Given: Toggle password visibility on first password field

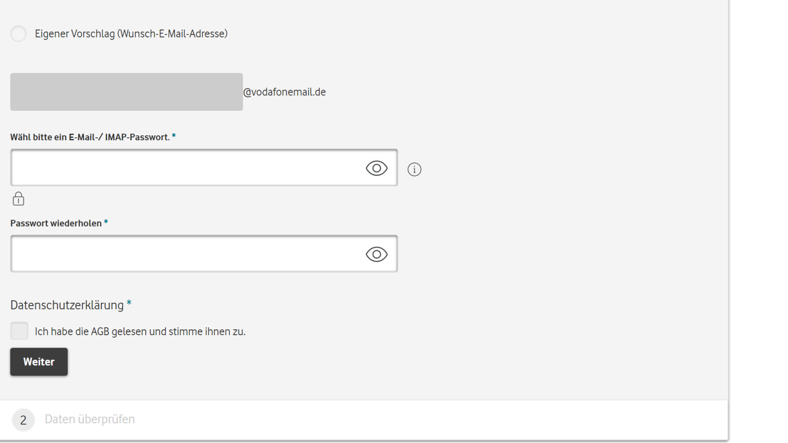Looking at the screenshot, I should (x=376, y=168).
